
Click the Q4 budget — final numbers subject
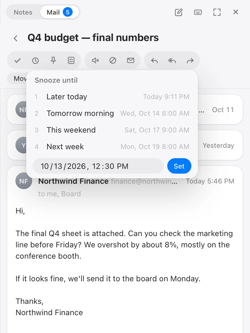coord(93,38)
